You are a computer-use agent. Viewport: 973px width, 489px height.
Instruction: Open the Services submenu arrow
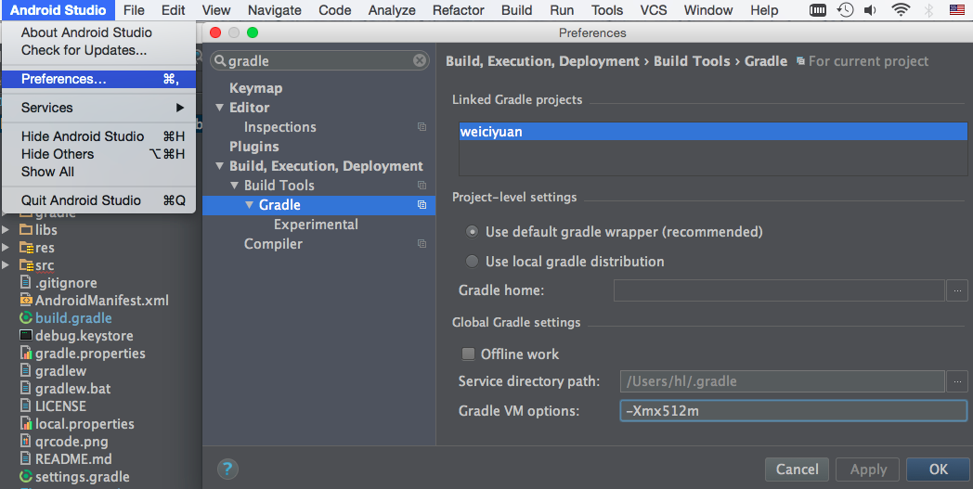pos(180,108)
